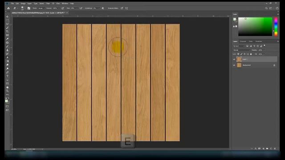This screenshot has width=285, height=160.
Task: Open the layer Kind filter dropdown
Action: point(239,46)
